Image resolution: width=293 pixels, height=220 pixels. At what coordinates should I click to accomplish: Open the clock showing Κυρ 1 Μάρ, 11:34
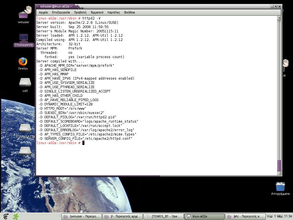pos(280,216)
